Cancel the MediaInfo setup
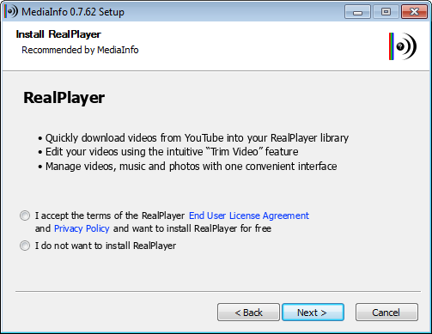This screenshot has height=334, width=432. 386,313
